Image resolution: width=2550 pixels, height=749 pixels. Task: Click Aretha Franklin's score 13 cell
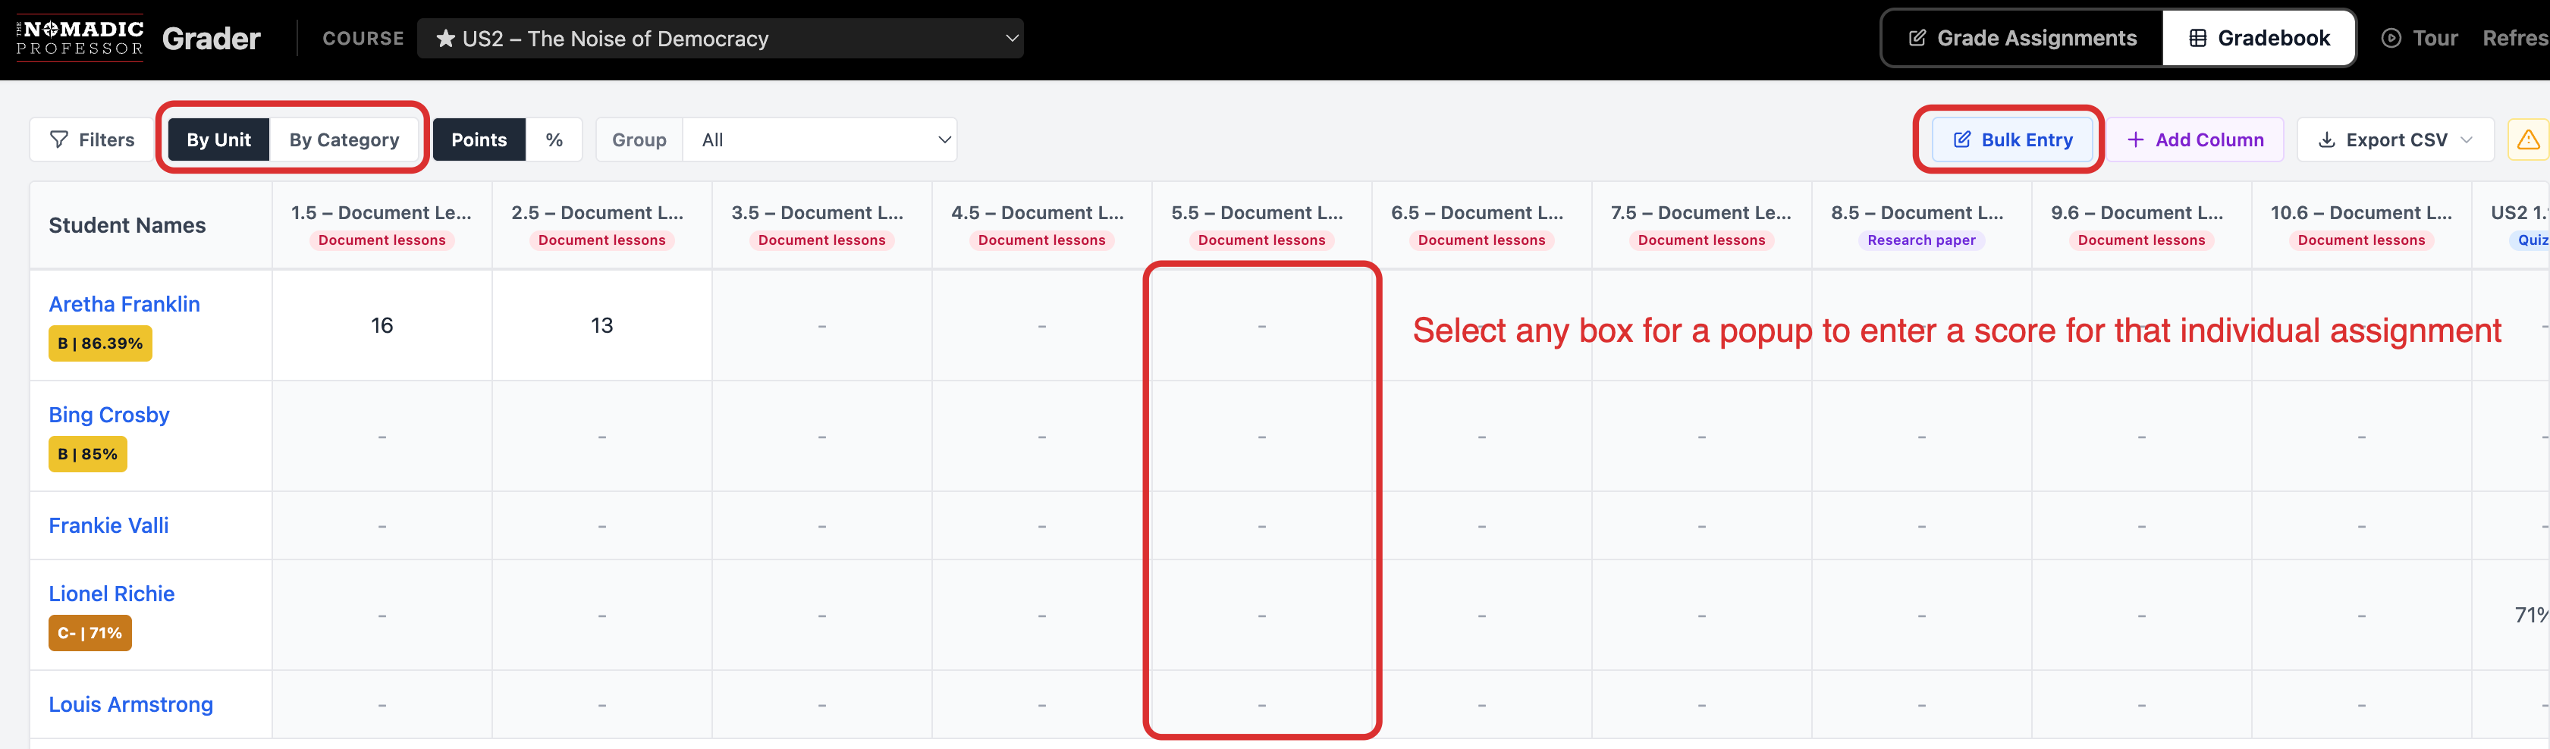(602, 325)
